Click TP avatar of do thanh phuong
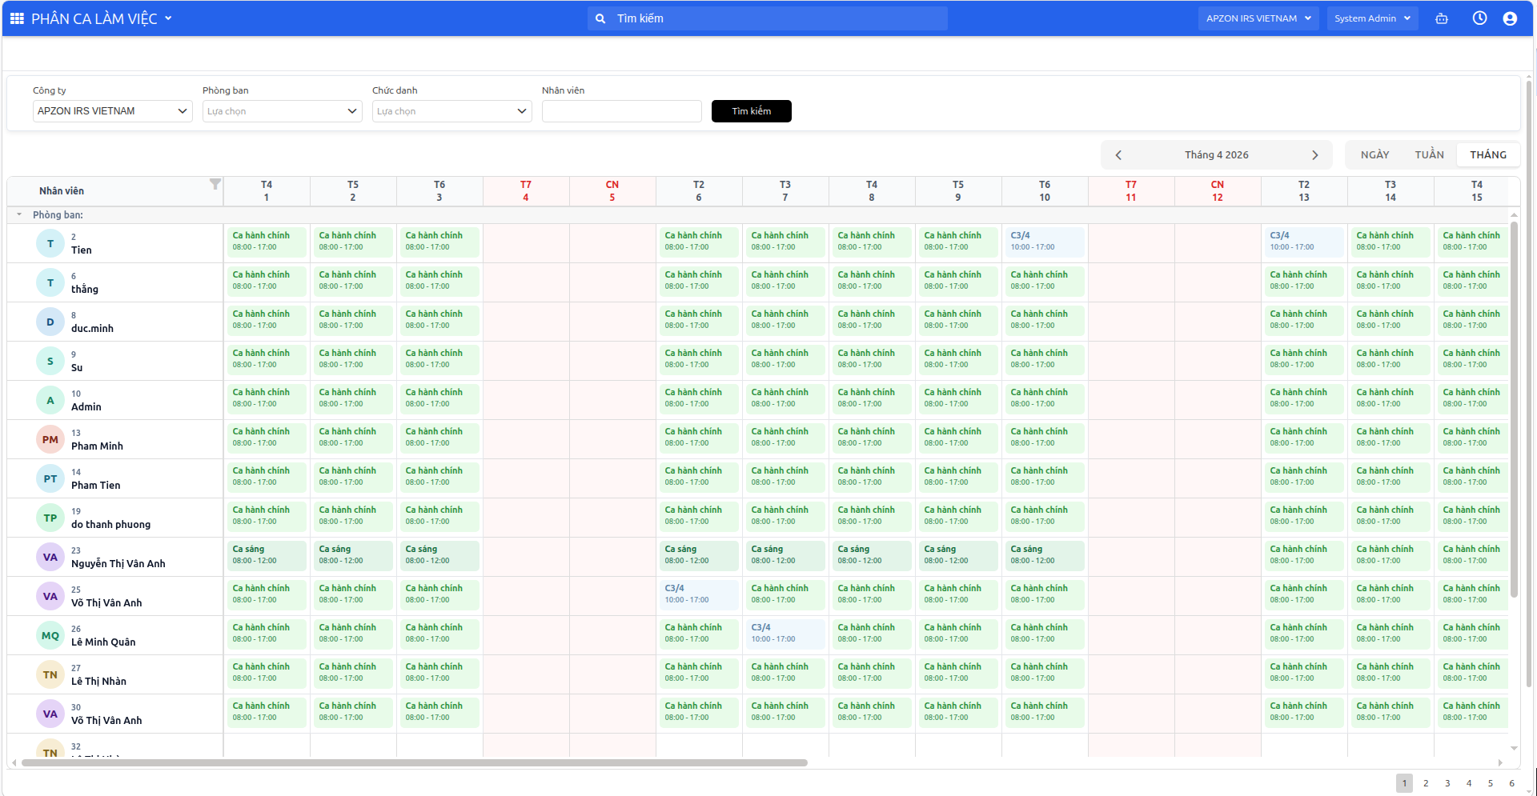Image resolution: width=1537 pixels, height=796 pixels. click(x=50, y=518)
